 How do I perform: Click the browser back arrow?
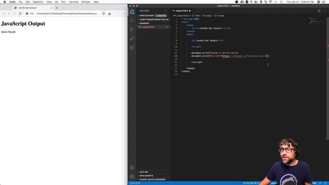(4, 14)
